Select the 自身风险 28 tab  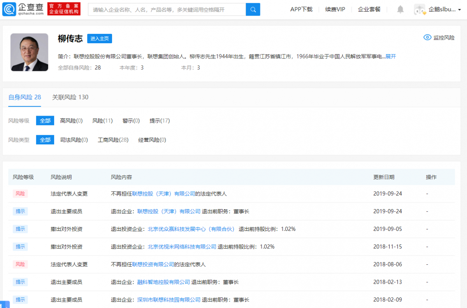click(25, 97)
